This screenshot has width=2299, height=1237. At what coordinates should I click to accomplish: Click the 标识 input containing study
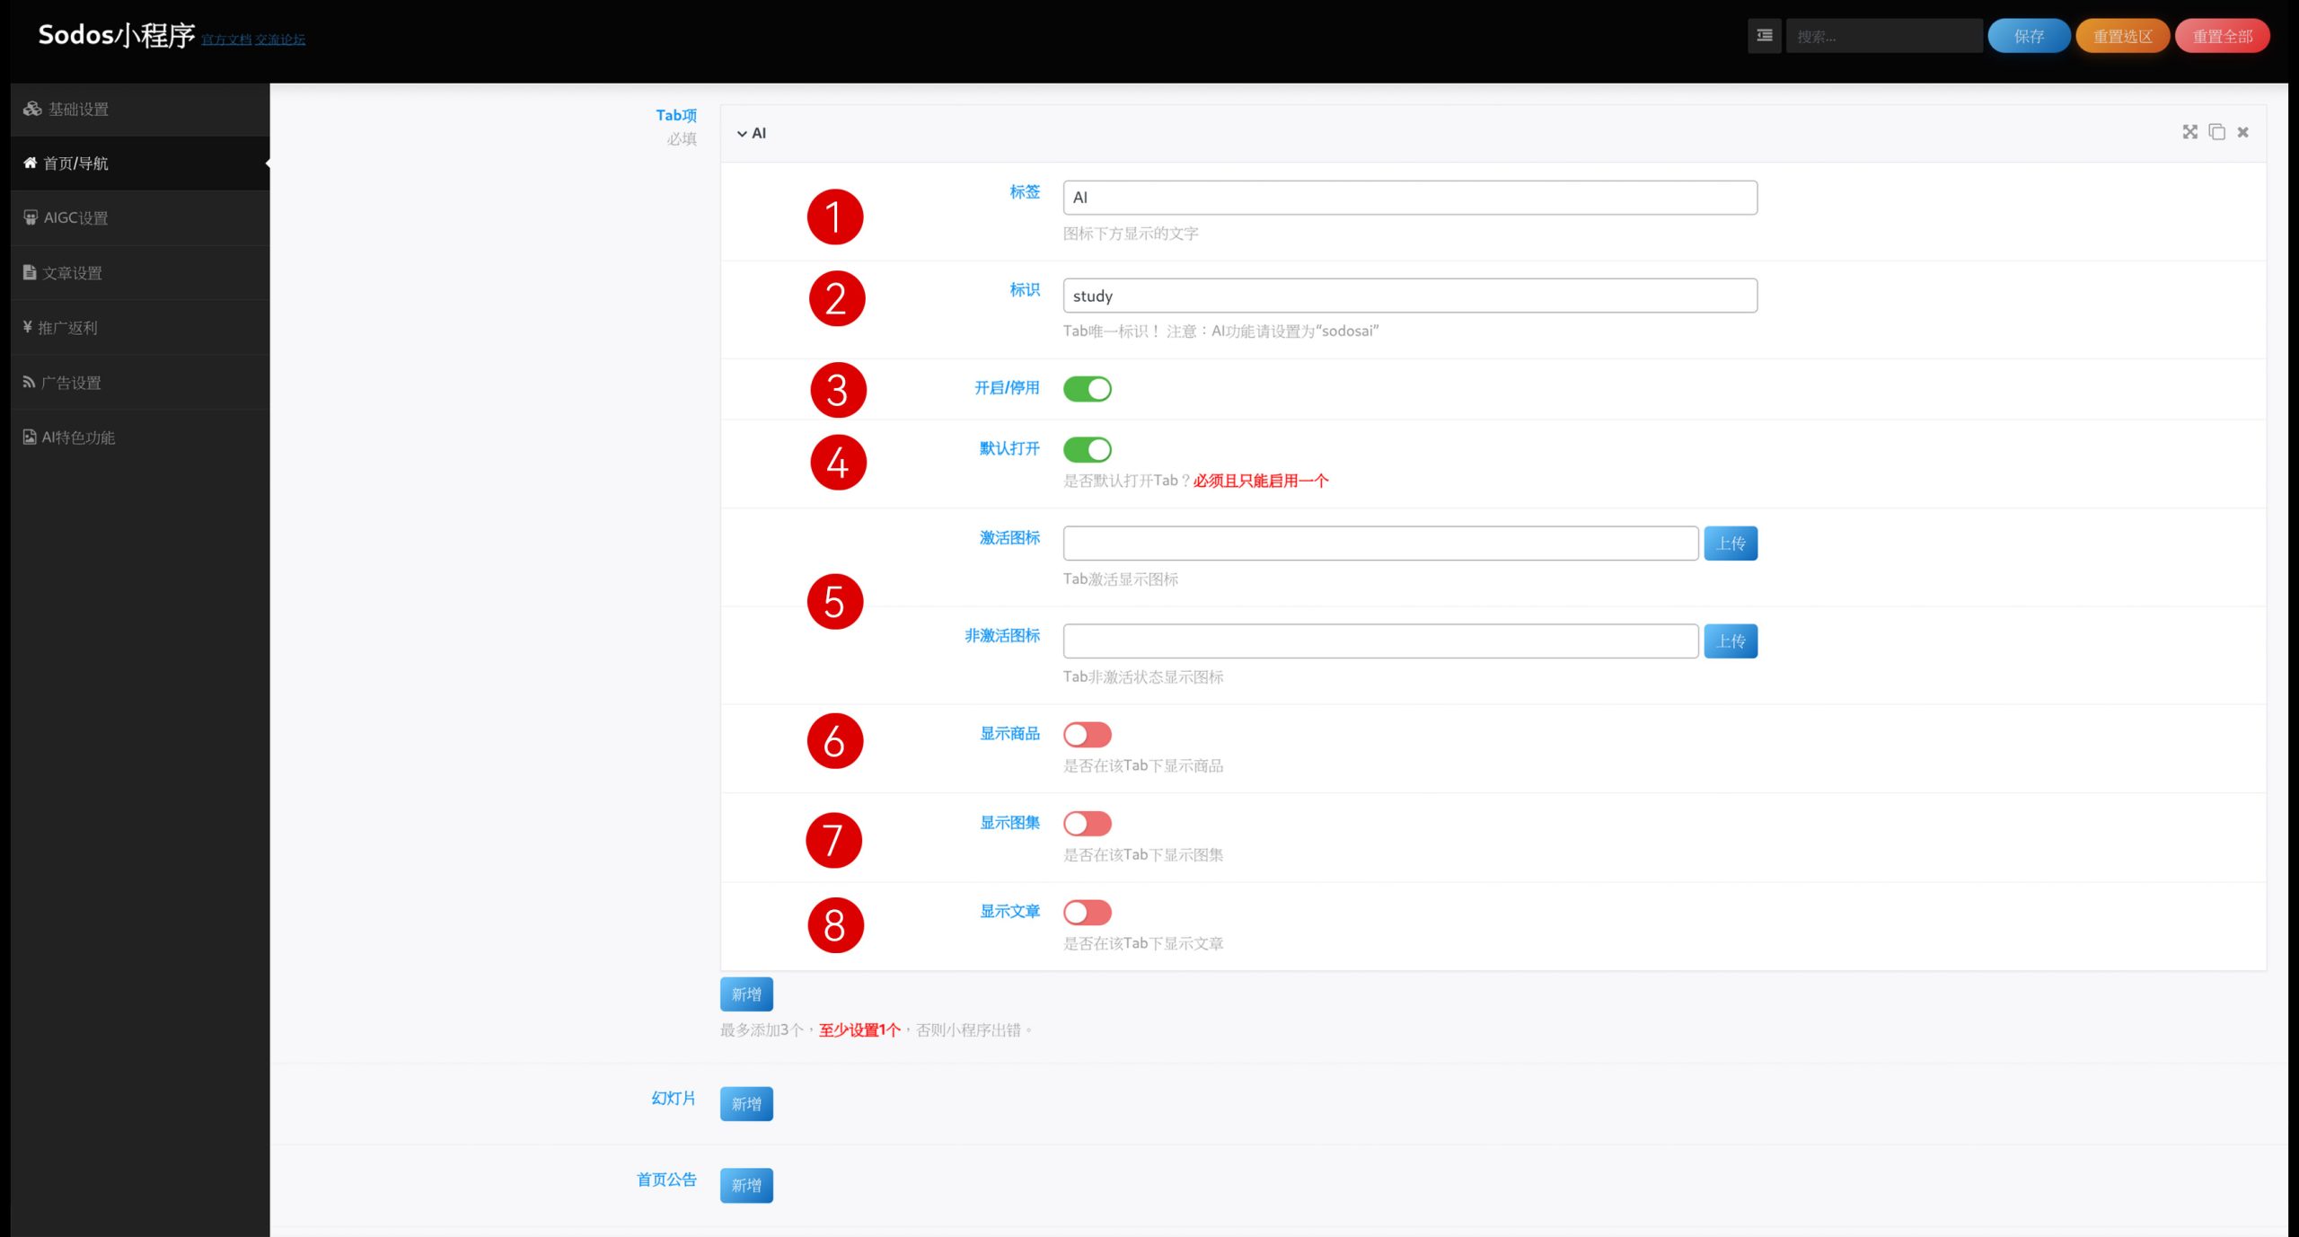1409,296
